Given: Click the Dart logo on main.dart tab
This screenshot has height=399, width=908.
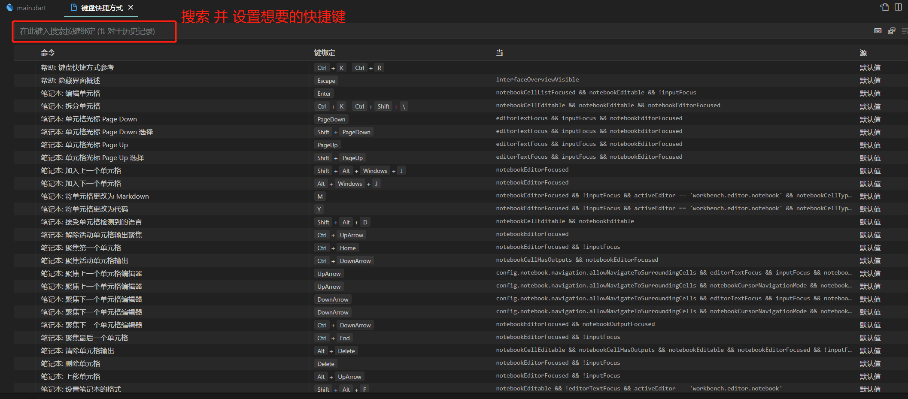Looking at the screenshot, I should point(10,8).
